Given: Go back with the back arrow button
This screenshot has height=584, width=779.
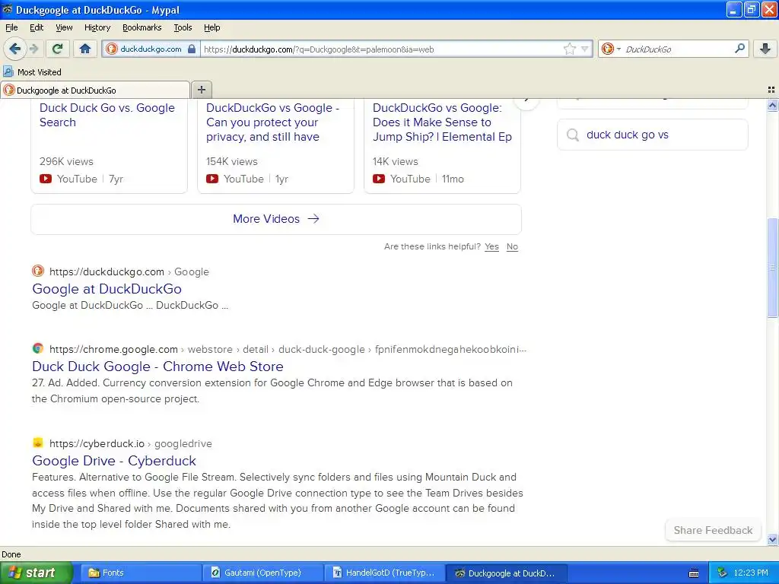Looking at the screenshot, I should point(14,49).
